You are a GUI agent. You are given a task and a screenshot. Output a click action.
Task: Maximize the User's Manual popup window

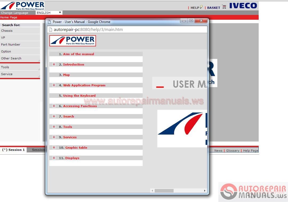191,21
